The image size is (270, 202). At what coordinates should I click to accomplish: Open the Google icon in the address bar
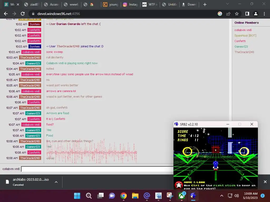click(220, 14)
